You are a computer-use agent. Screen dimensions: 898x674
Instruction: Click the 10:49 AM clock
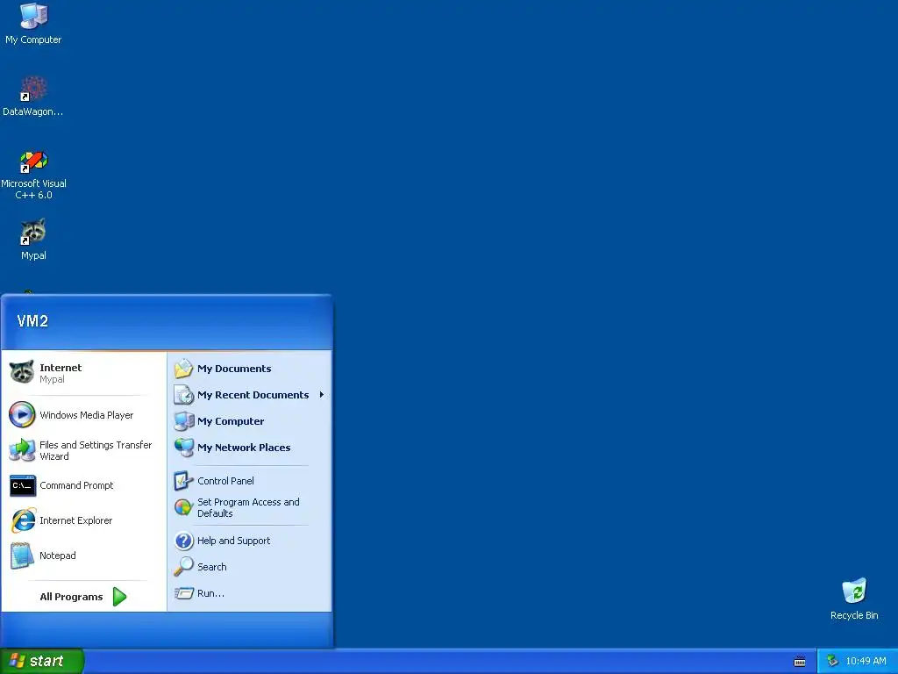point(866,661)
